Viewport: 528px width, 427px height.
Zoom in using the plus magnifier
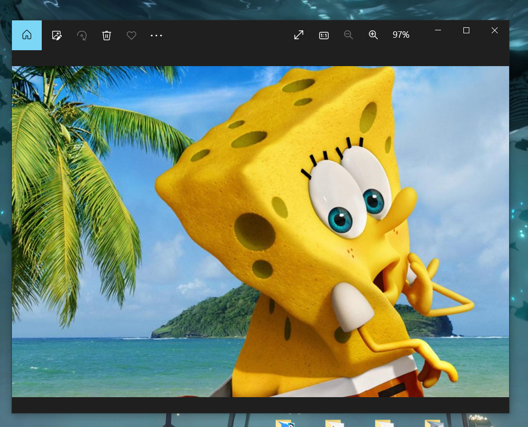click(x=373, y=35)
